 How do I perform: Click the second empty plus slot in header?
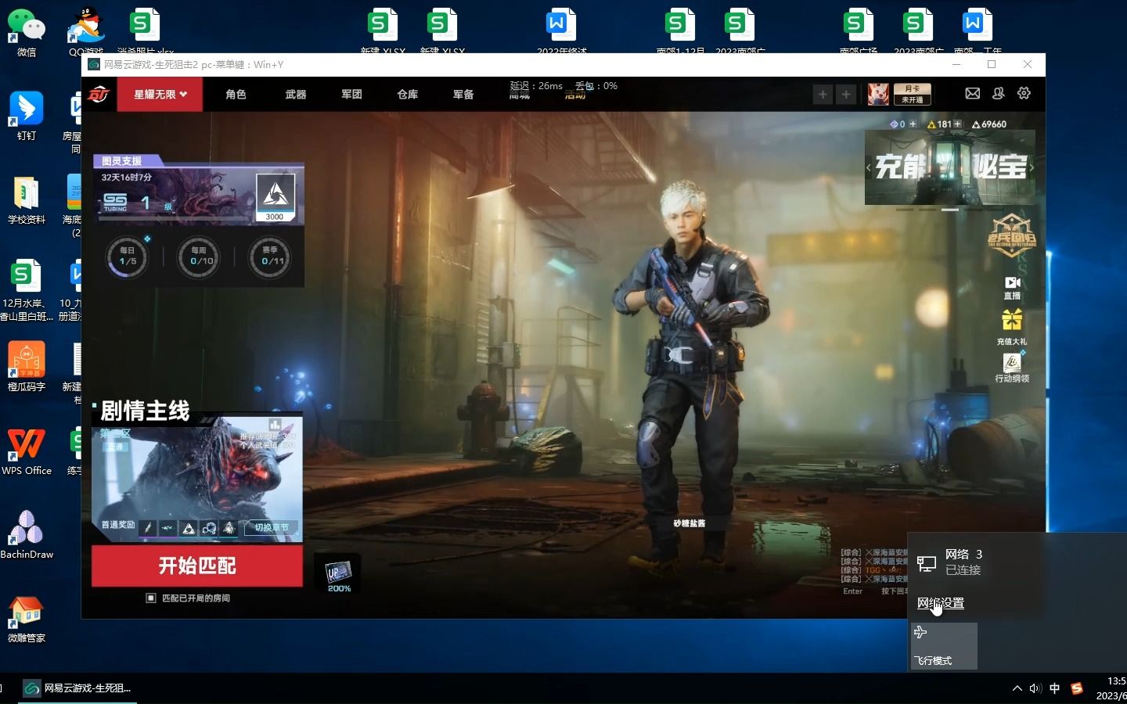846,95
